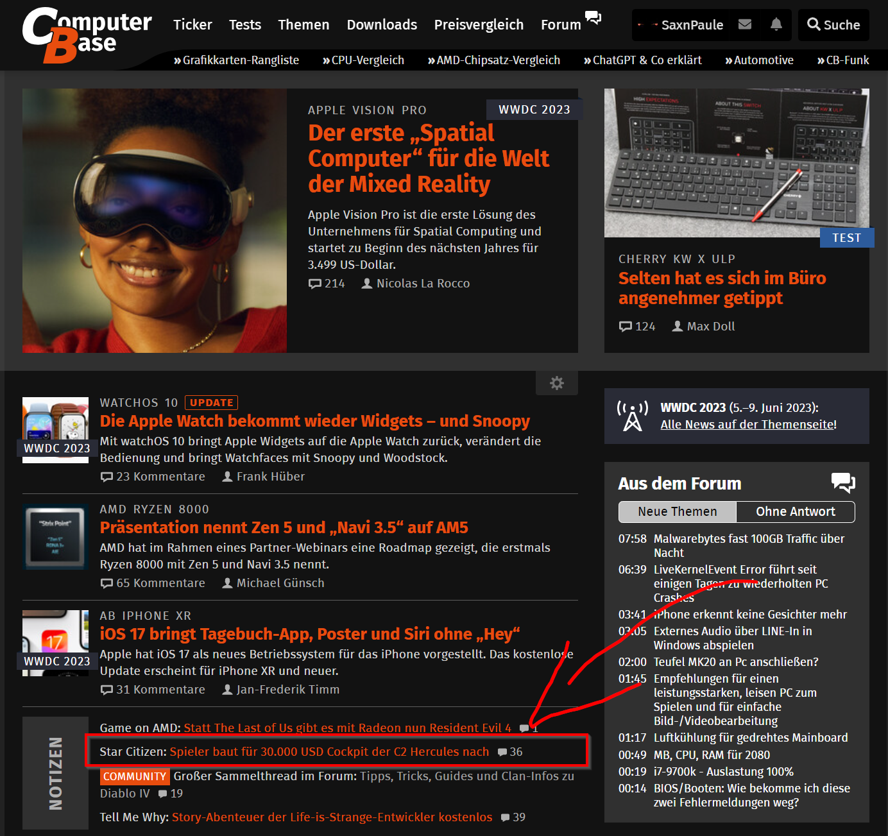Click the UPDATE badge on watchOS article
The width and height of the screenshot is (888, 836).
(x=212, y=403)
